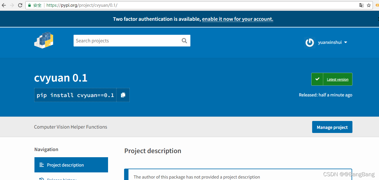Click 'Computer Vision Helper Functions' summary text
This screenshot has width=379, height=180.
click(x=71, y=127)
